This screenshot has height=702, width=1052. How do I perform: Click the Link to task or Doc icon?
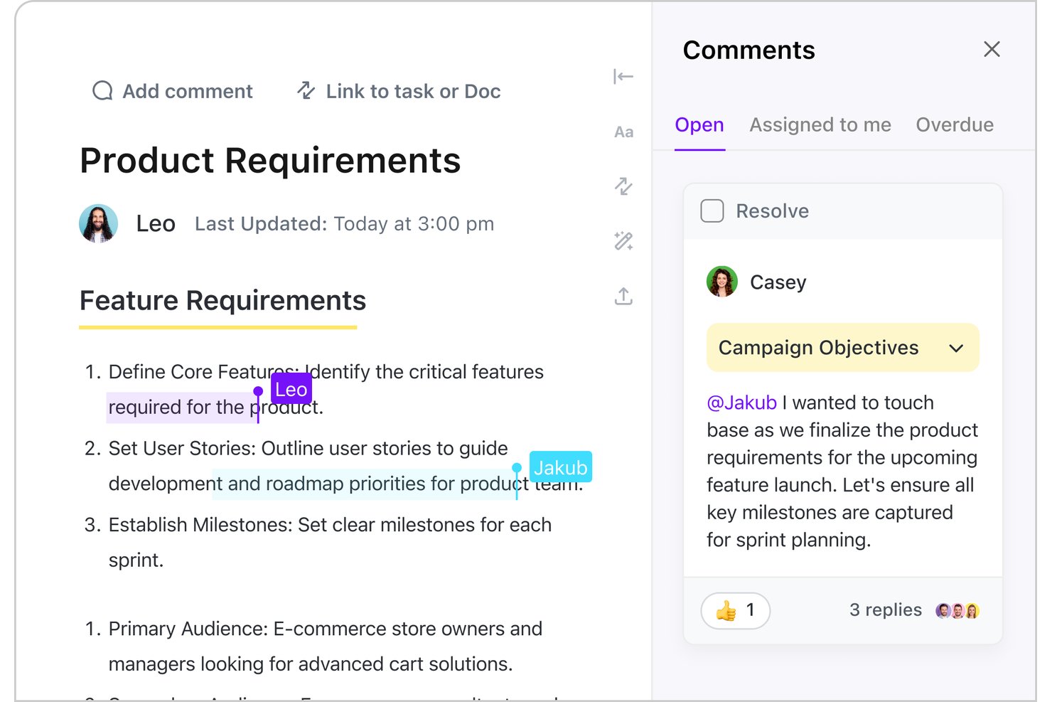[306, 90]
